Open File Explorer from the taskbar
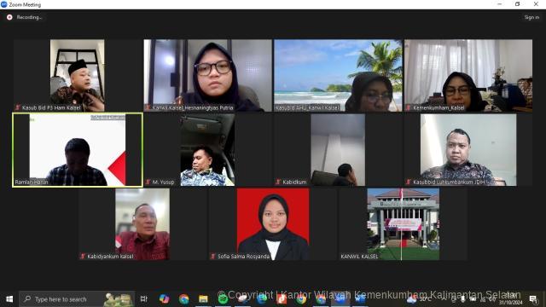This screenshot has width=546, height=307. point(203,299)
